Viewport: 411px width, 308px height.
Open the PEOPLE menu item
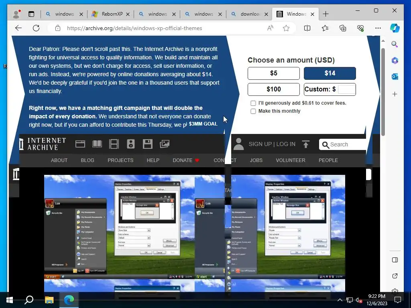point(328,160)
